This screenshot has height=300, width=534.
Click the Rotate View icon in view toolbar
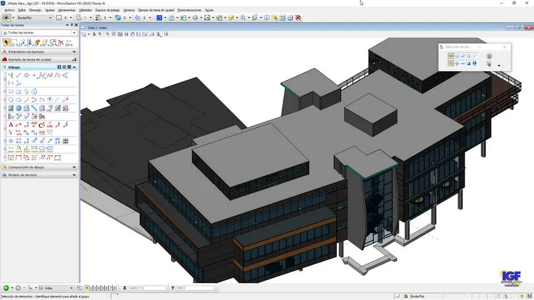(126, 34)
